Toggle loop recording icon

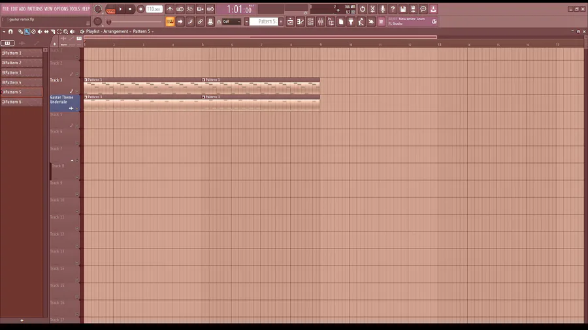click(x=210, y=9)
